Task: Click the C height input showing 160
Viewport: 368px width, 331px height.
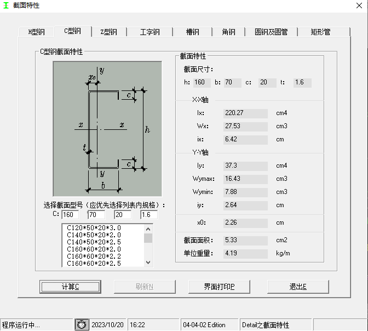Action: click(x=70, y=215)
